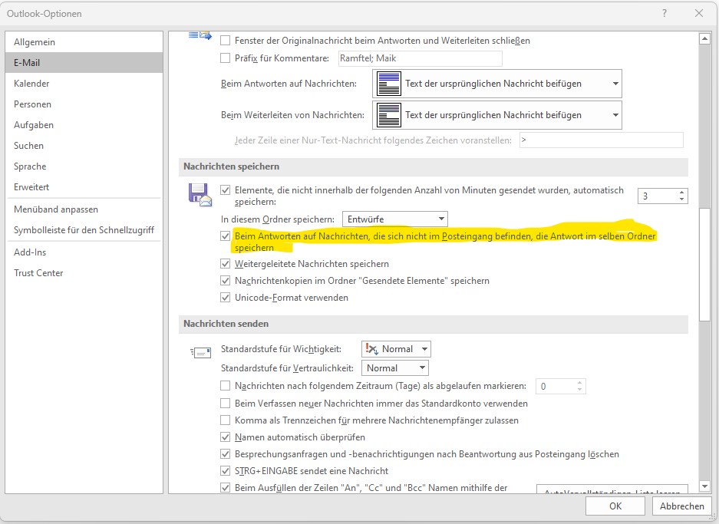719x524 pixels.
Task: Open the Personen category
Action: [84, 104]
